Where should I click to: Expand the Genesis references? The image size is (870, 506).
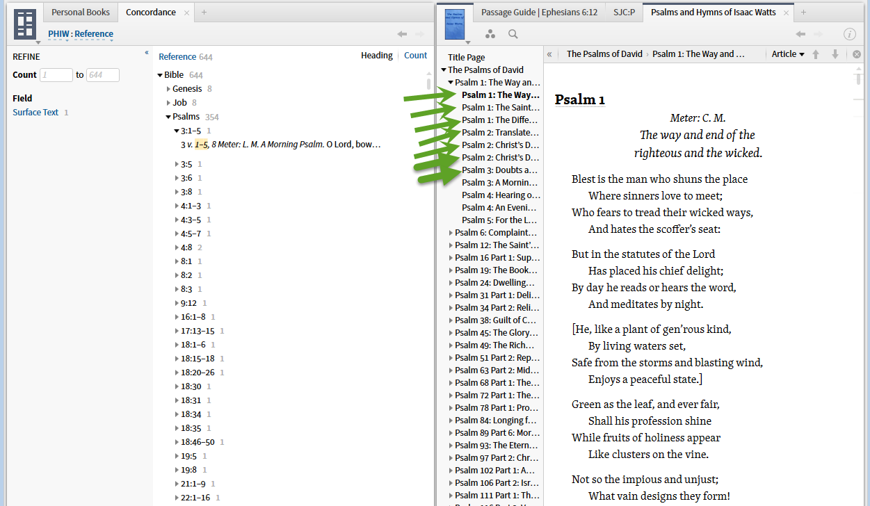coord(168,89)
